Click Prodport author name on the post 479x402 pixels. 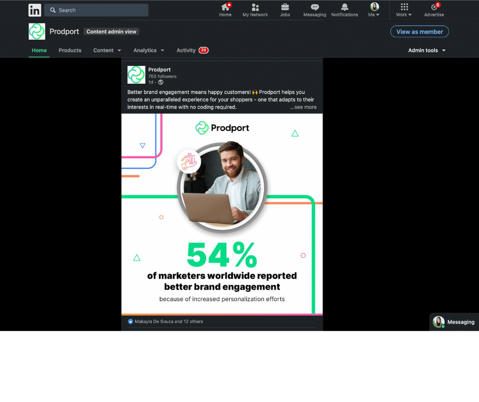point(159,69)
